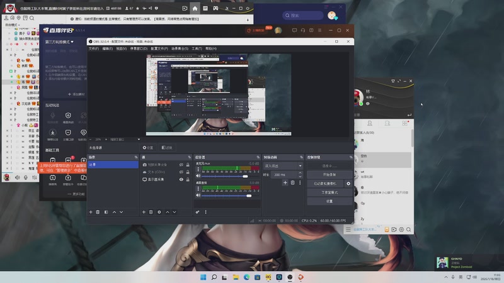
Task: Click search box in blue window behind
Action: click(303, 15)
